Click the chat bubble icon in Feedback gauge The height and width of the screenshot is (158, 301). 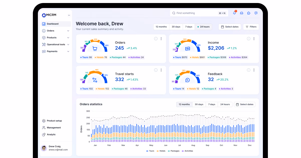(187, 80)
